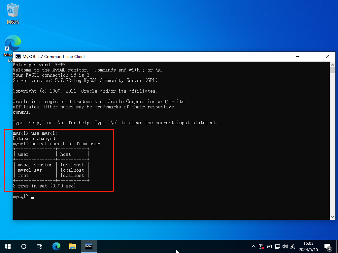The height and width of the screenshot is (253, 338).
Task: Click the MySQL Command Line taskbar button
Action: (x=89, y=246)
